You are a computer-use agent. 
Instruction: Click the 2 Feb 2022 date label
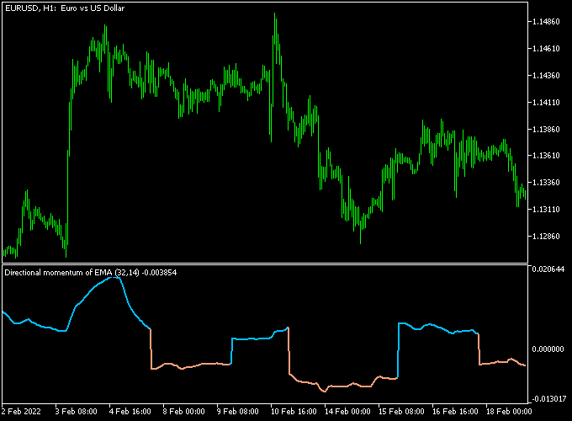22,412
